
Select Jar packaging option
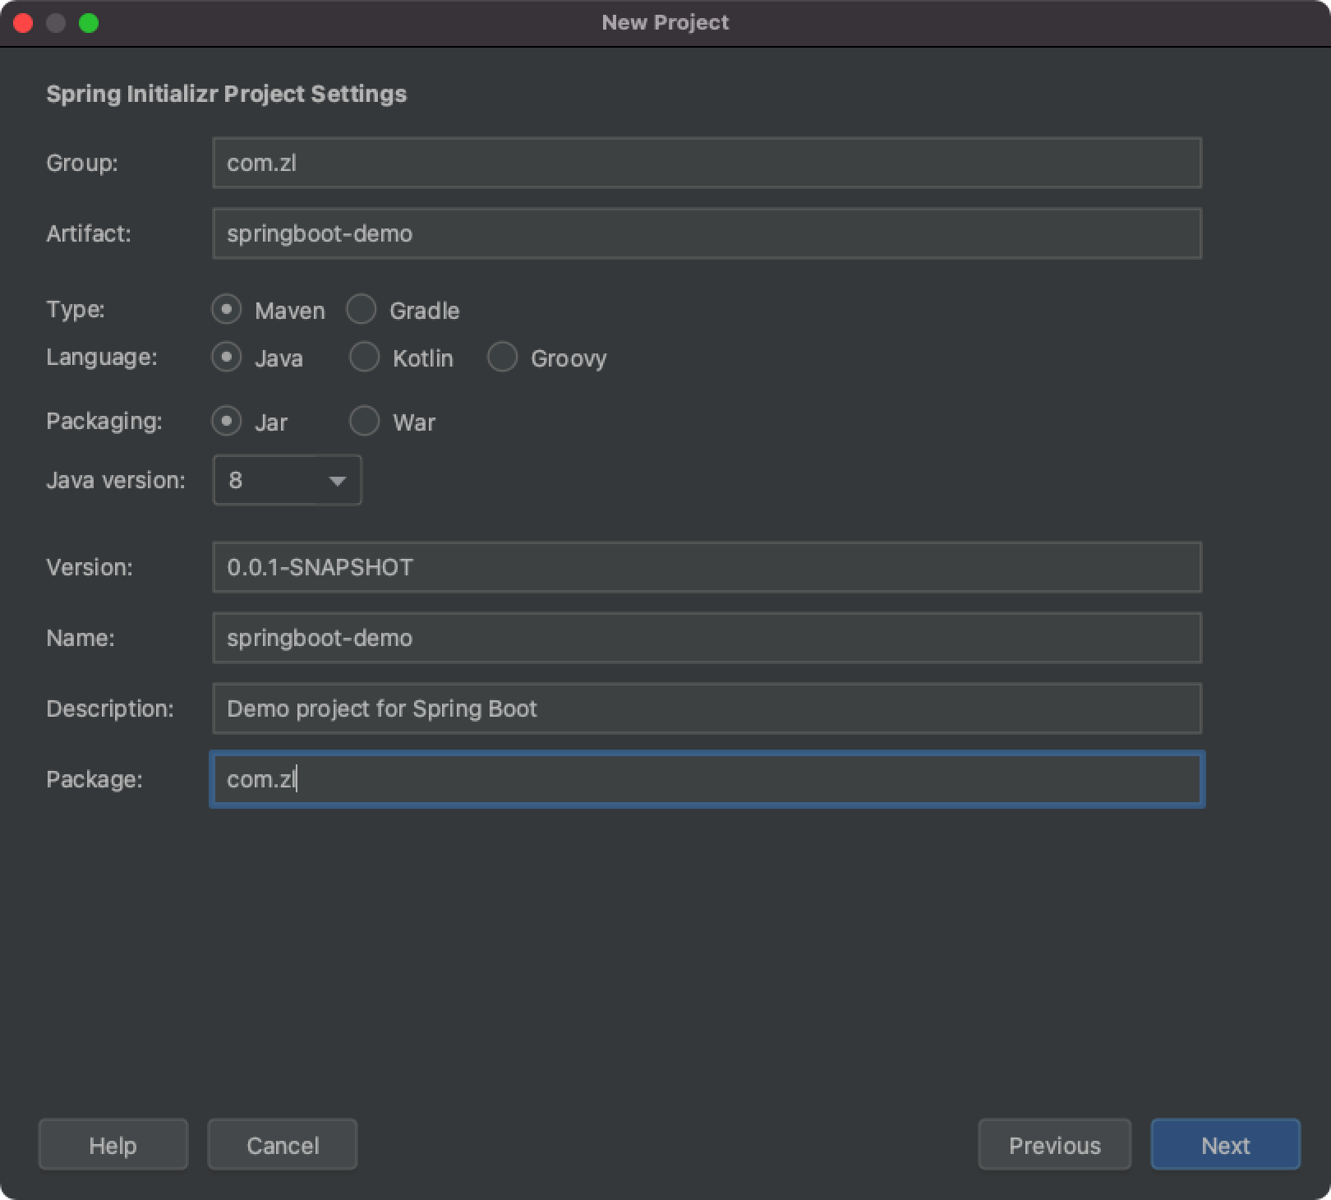(x=226, y=422)
